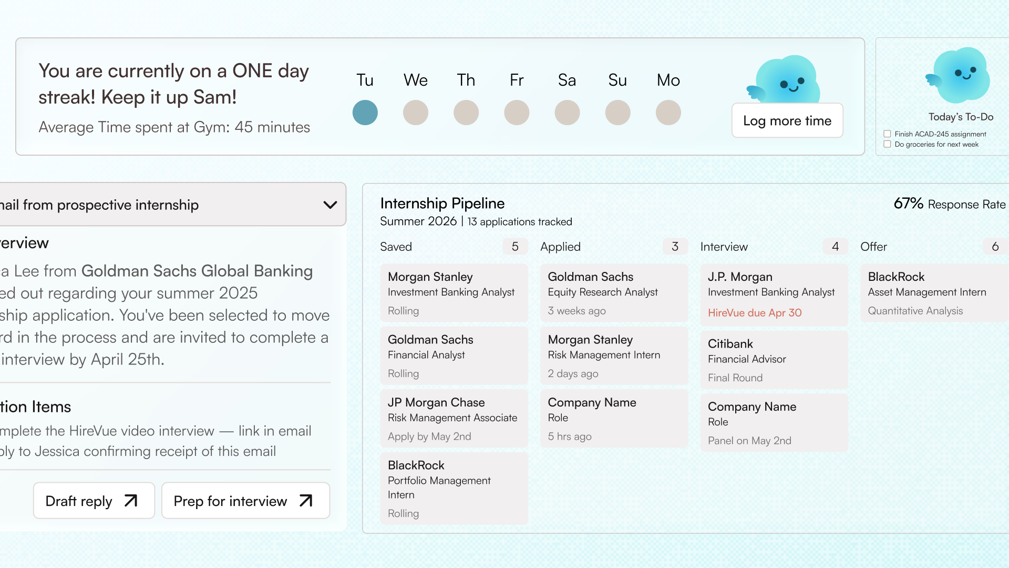Image resolution: width=1009 pixels, height=568 pixels.
Task: Click the Internship Pipeline heading
Action: 442,204
